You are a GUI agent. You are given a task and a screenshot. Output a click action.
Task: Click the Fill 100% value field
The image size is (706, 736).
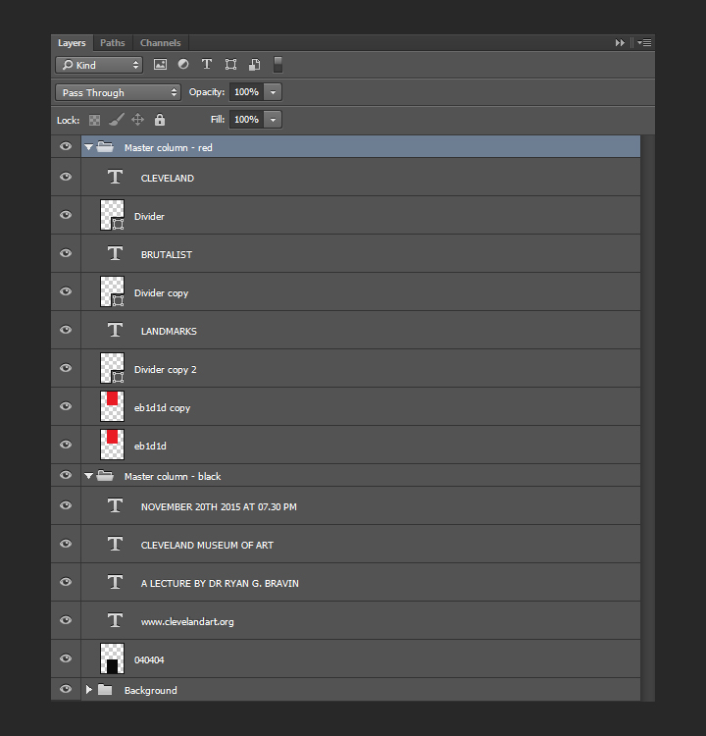point(247,120)
